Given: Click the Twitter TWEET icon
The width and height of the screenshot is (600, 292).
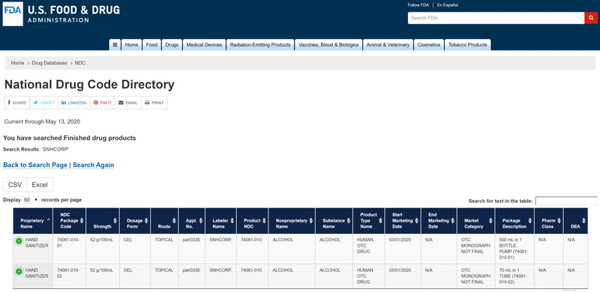Looking at the screenshot, I should 35,103.
